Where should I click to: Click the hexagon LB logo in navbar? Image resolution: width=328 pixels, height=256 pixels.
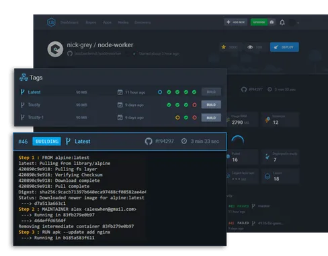(x=51, y=22)
